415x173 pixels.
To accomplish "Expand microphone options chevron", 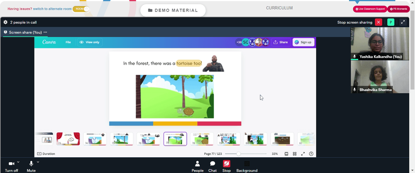I will [x=38, y=162].
